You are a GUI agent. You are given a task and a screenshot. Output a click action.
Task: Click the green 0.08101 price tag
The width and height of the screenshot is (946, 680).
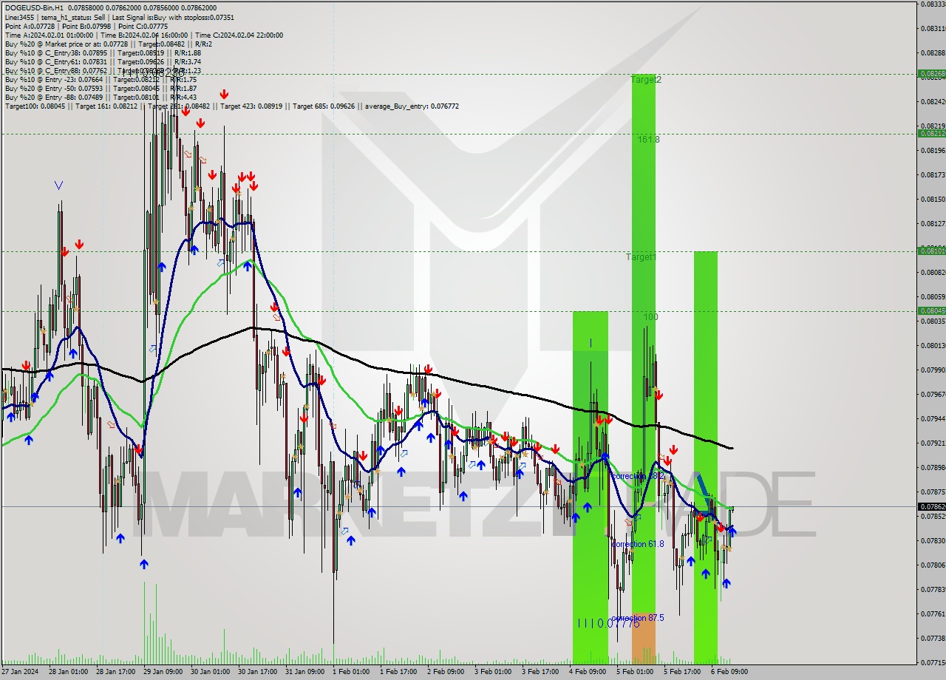[931, 251]
